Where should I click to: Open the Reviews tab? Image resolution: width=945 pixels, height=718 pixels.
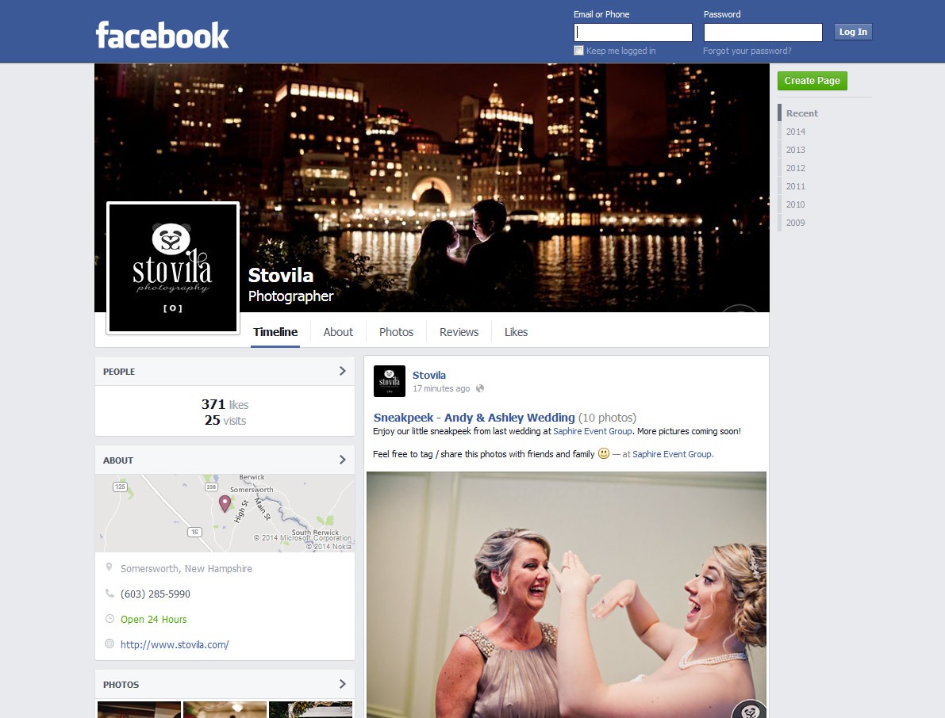click(459, 331)
